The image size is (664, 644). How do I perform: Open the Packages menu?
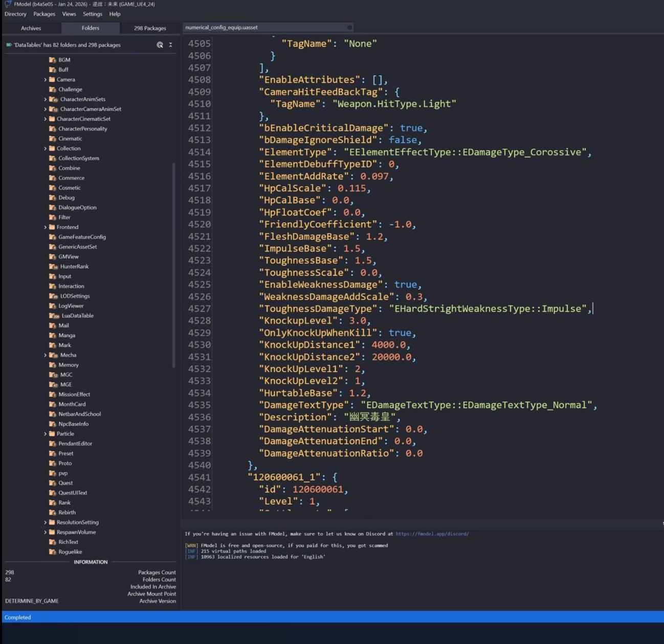(x=44, y=14)
